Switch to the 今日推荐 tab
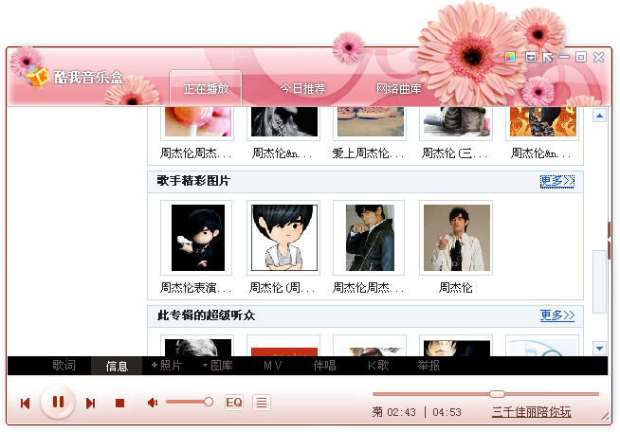The width and height of the screenshot is (620, 432). [302, 89]
